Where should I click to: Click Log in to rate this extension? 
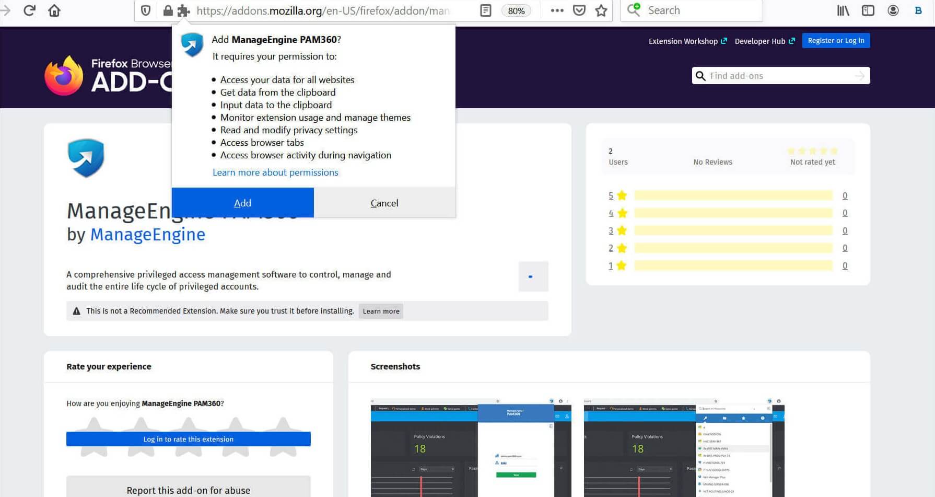[x=189, y=439]
